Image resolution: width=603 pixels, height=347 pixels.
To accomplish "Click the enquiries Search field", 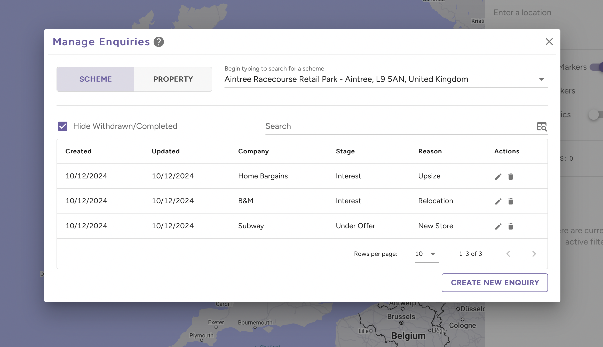I will tap(398, 126).
